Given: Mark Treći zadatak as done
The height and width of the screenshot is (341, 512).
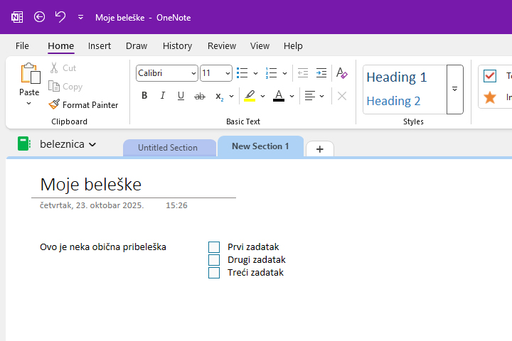Looking at the screenshot, I should coord(214,273).
